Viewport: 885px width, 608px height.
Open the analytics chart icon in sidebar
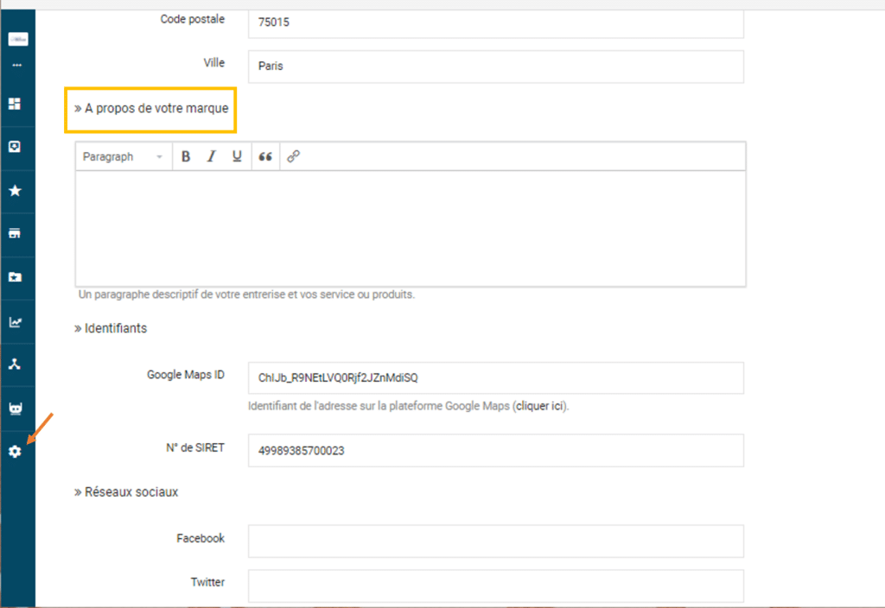pos(15,322)
